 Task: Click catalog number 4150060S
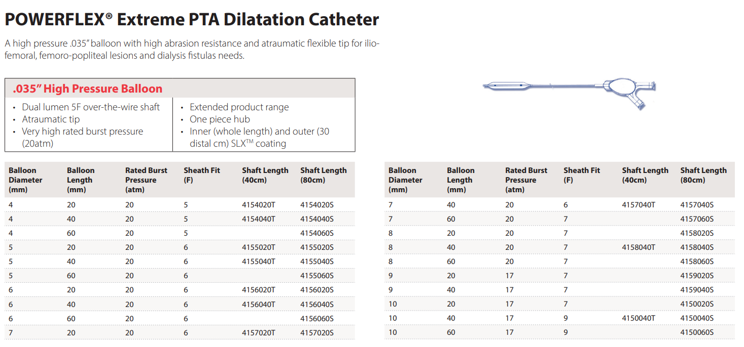[697, 332]
